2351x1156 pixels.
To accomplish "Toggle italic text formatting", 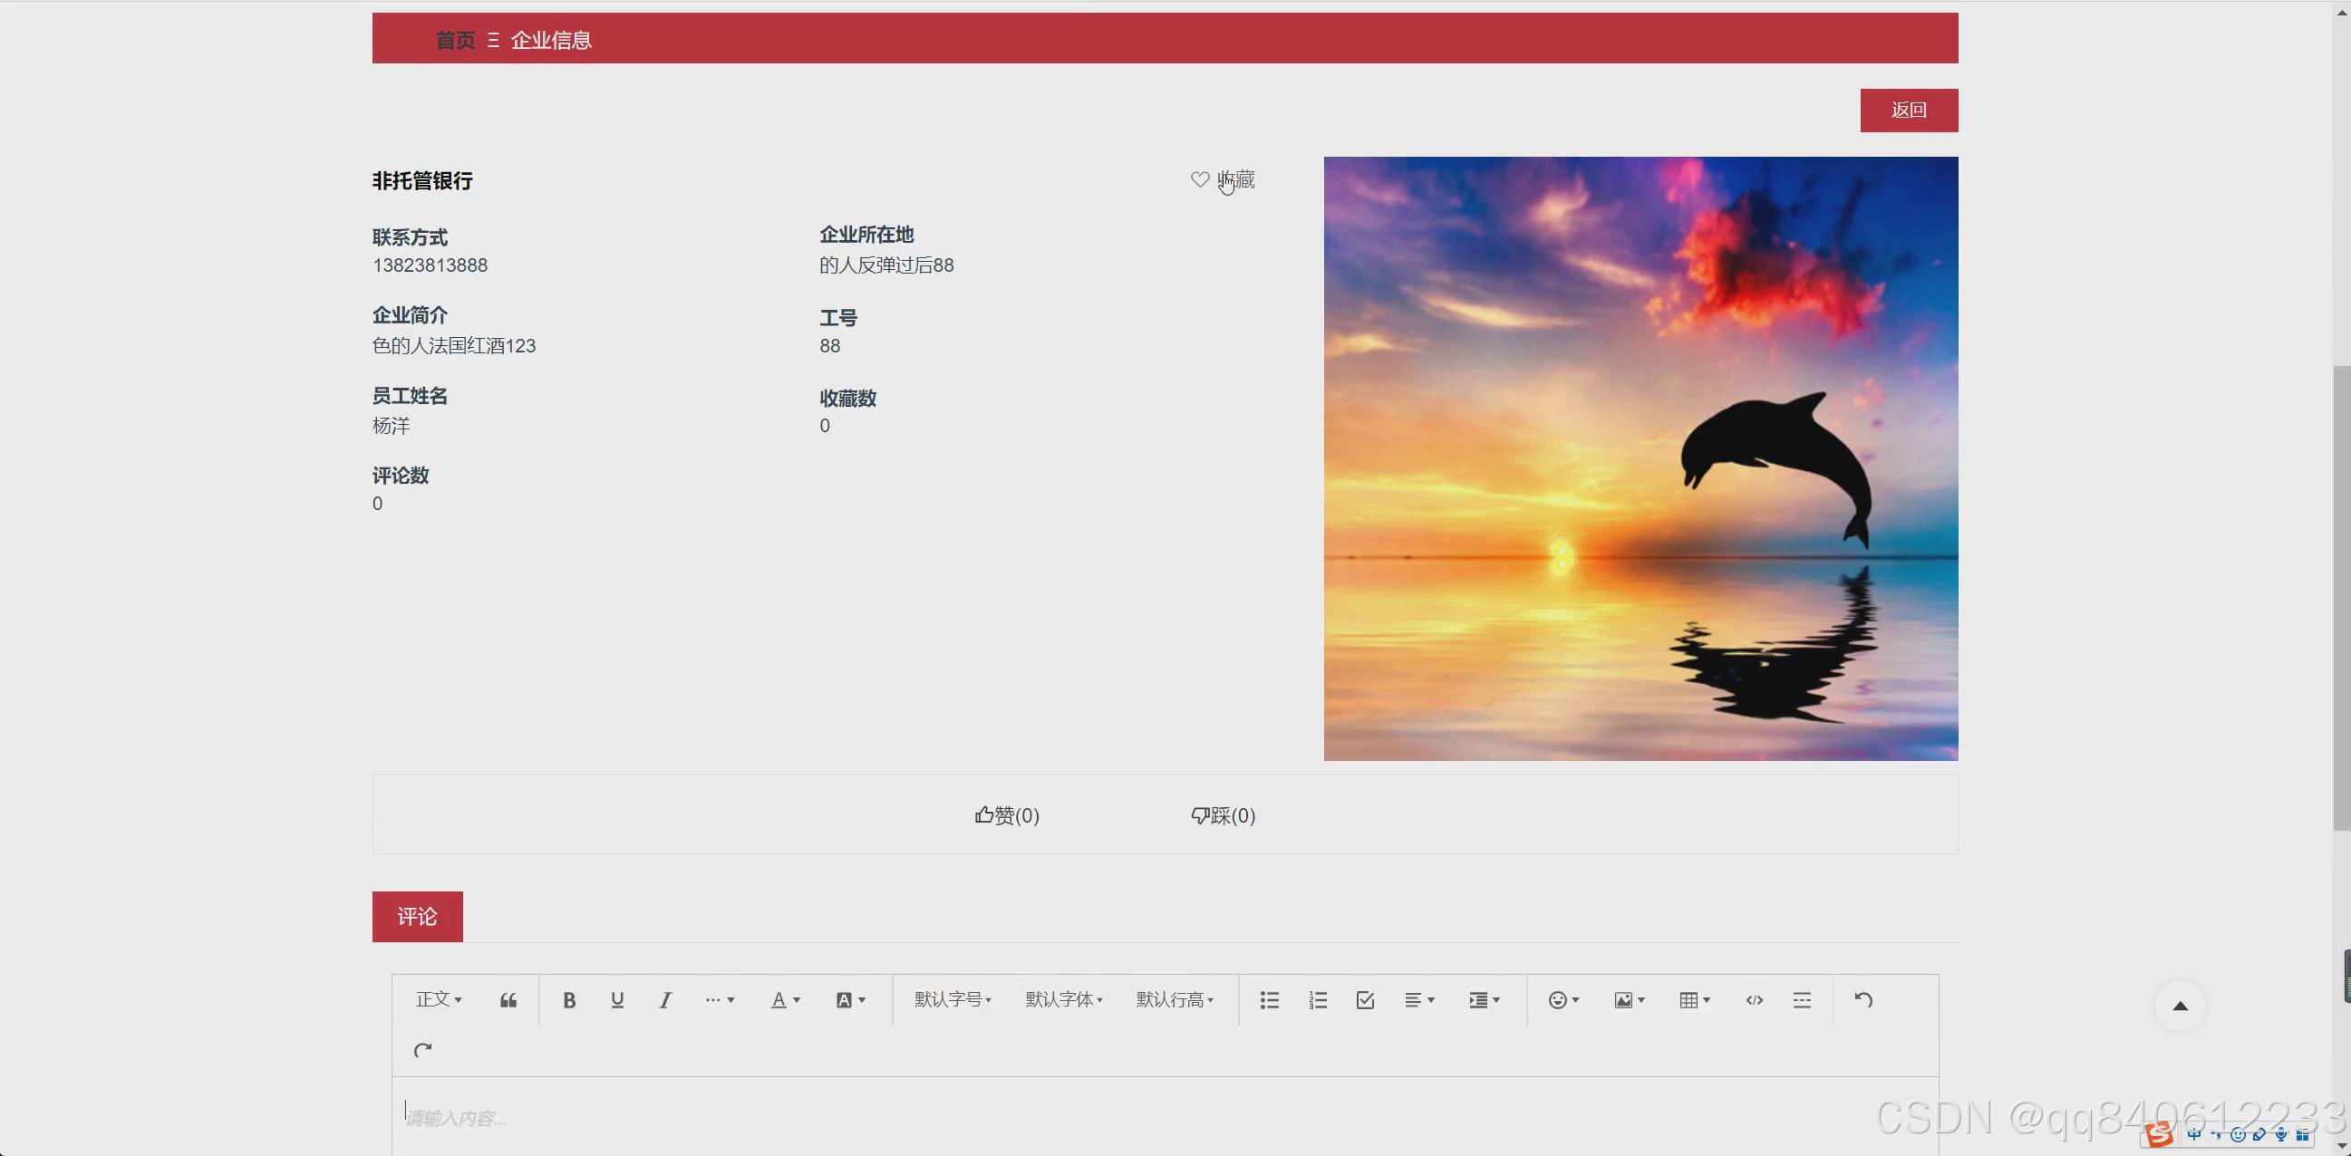I will [x=664, y=999].
